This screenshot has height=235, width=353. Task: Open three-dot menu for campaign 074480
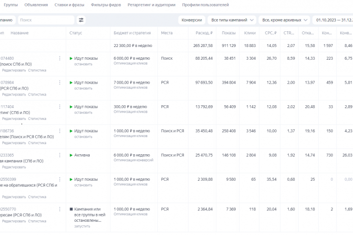click(x=60, y=58)
